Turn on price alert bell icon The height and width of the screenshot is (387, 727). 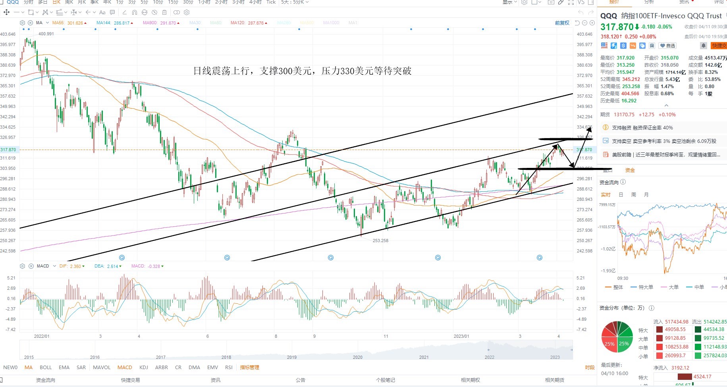[704, 46]
